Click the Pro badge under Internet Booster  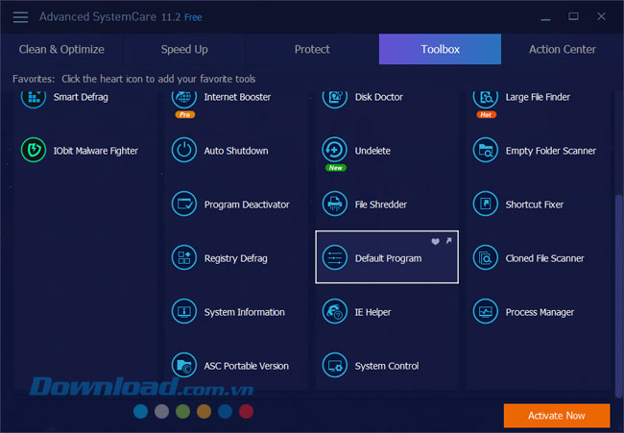point(184,114)
